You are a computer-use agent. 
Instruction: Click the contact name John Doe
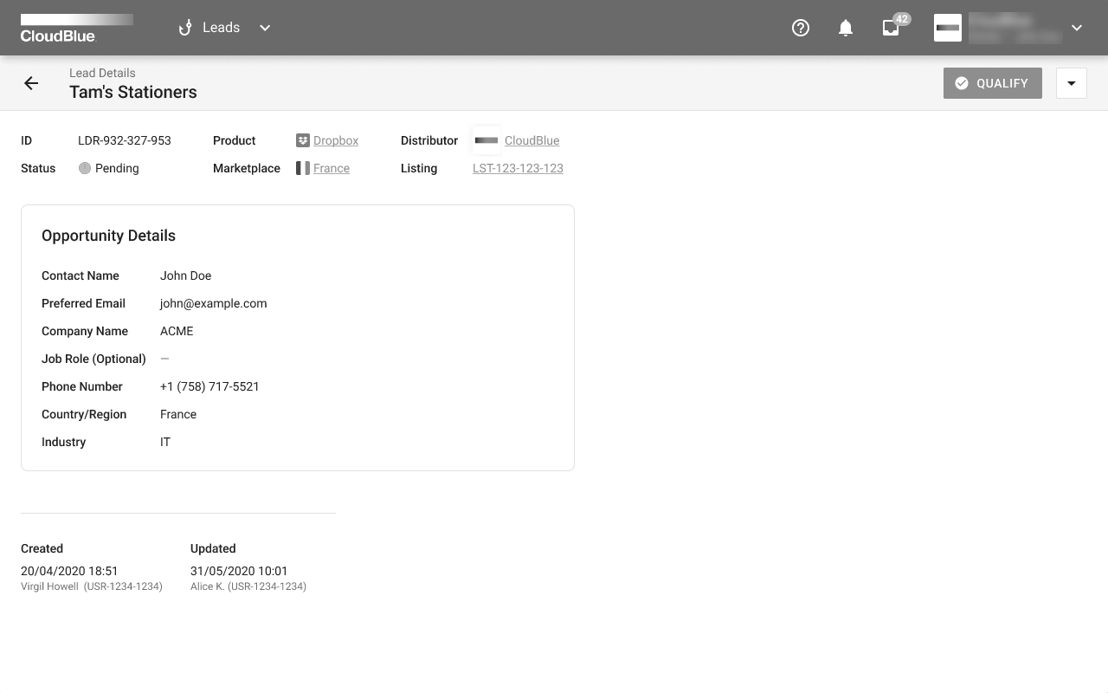click(x=186, y=275)
